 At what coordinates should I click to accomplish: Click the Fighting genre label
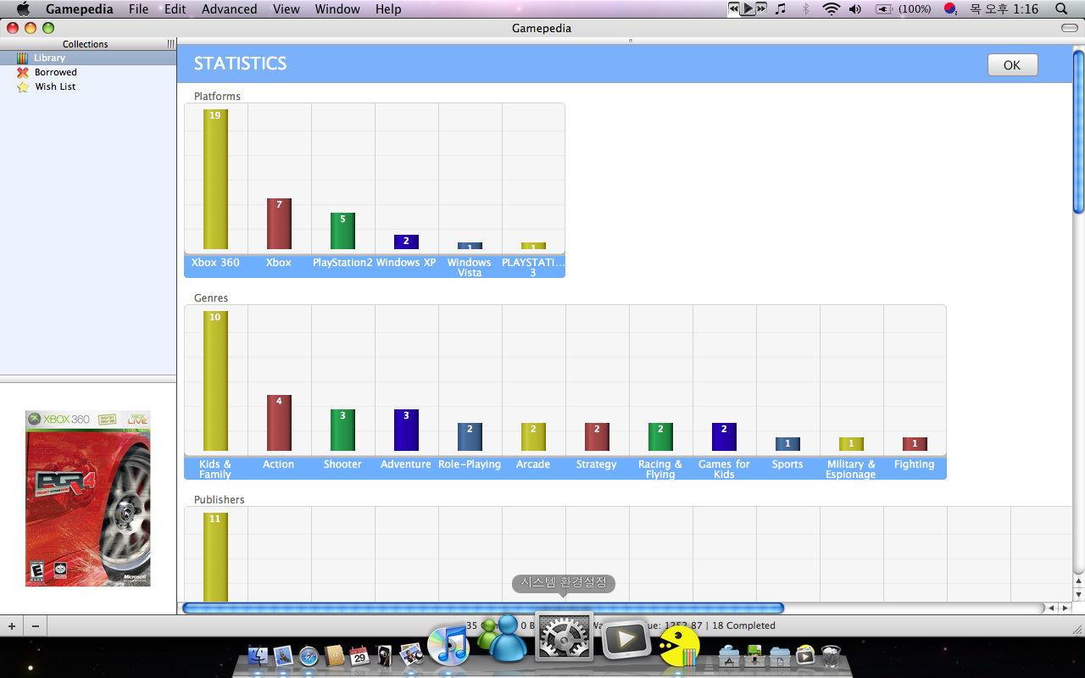tap(915, 464)
